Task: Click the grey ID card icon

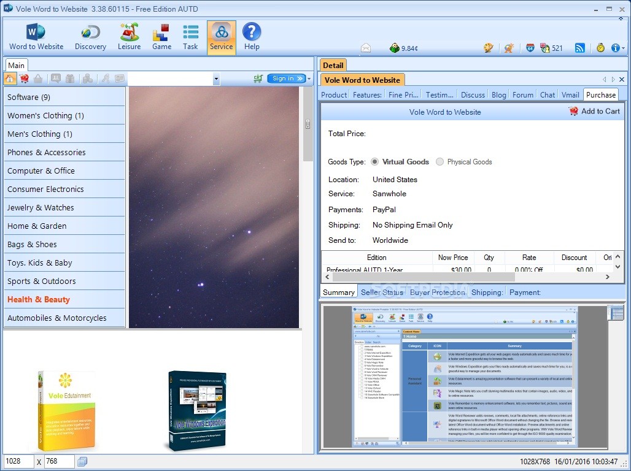Action: pos(120,78)
